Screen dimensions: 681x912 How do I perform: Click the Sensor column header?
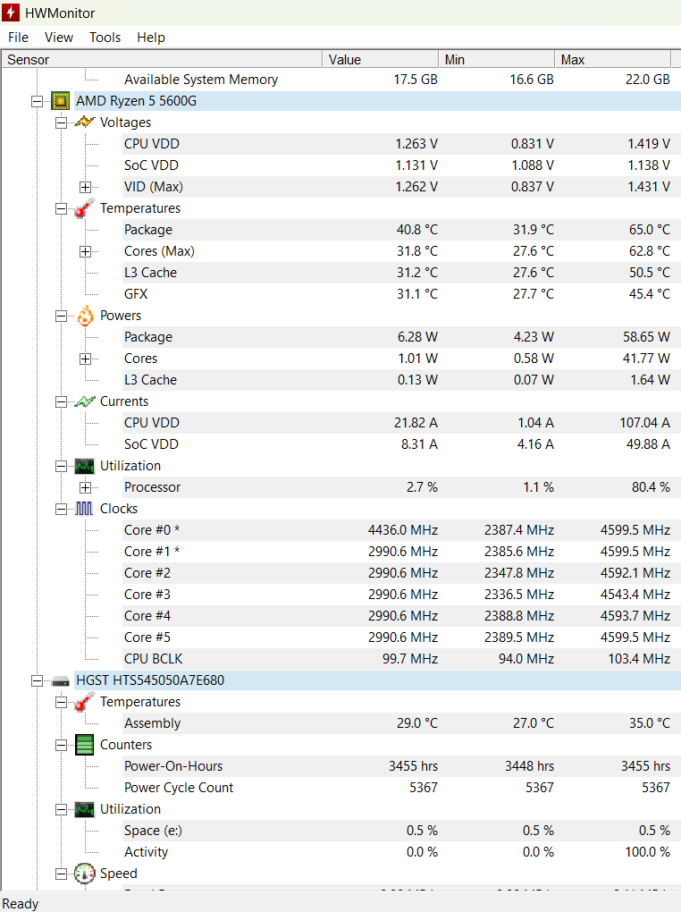163,59
